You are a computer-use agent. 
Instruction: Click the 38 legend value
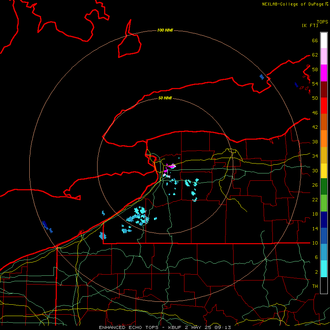pyautogui.click(x=315, y=142)
